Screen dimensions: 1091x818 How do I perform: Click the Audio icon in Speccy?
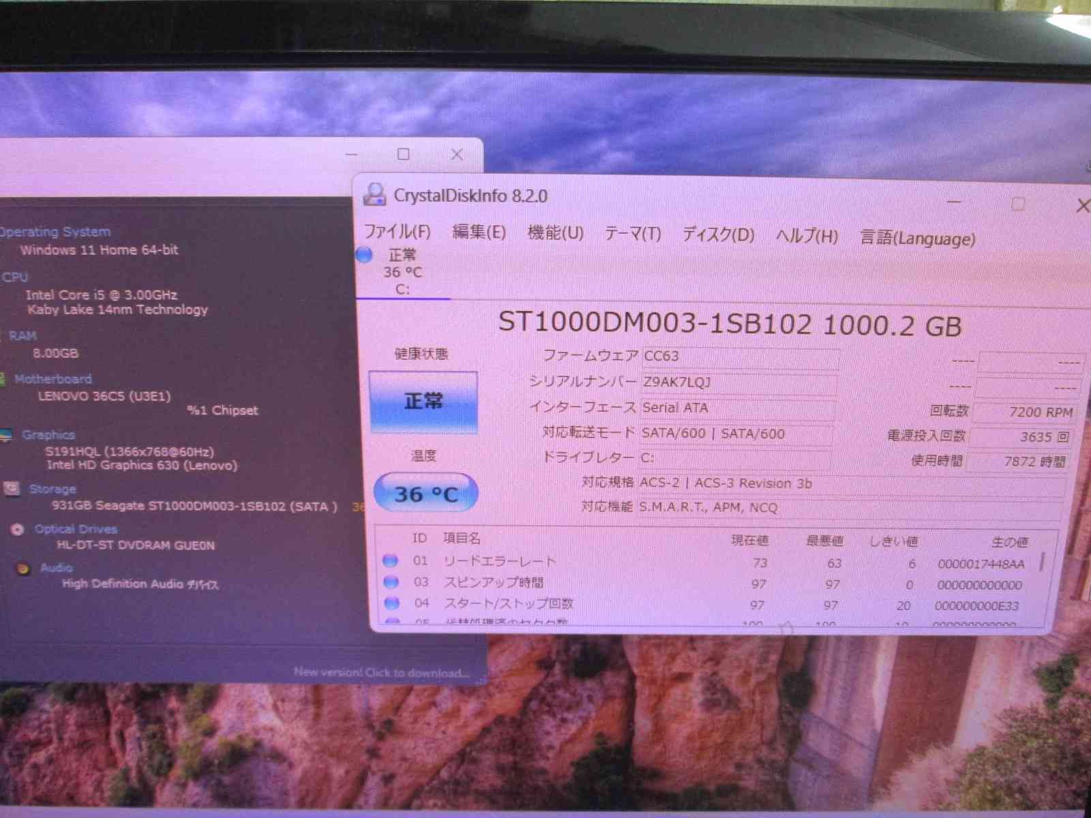23,568
